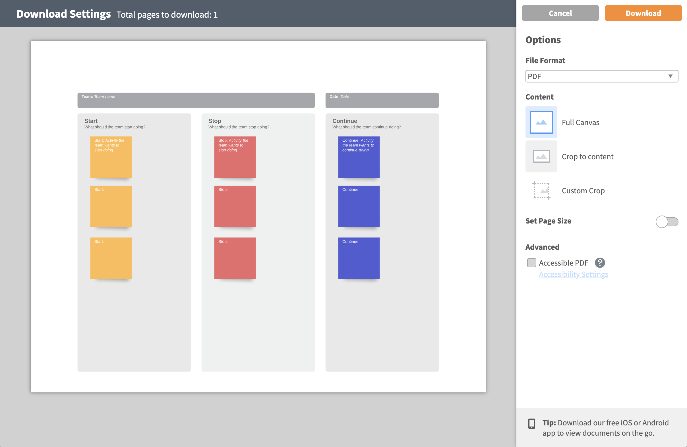This screenshot has width=687, height=447.
Task: Check the Accessible PDF checkbox
Action: coord(532,263)
